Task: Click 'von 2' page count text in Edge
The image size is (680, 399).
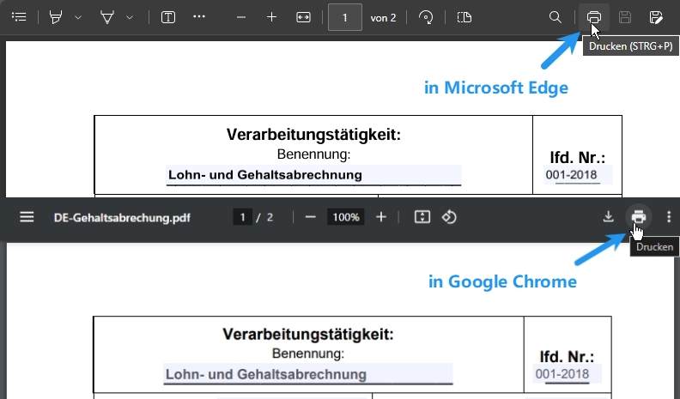Action: click(x=383, y=18)
